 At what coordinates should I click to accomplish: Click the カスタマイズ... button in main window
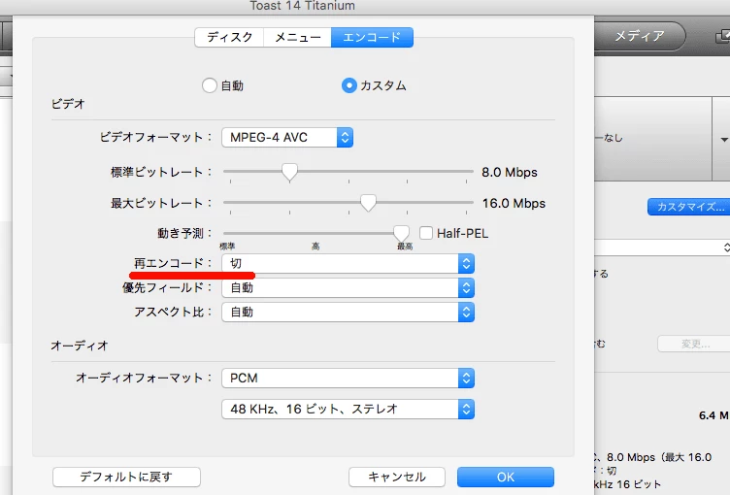[x=690, y=207]
